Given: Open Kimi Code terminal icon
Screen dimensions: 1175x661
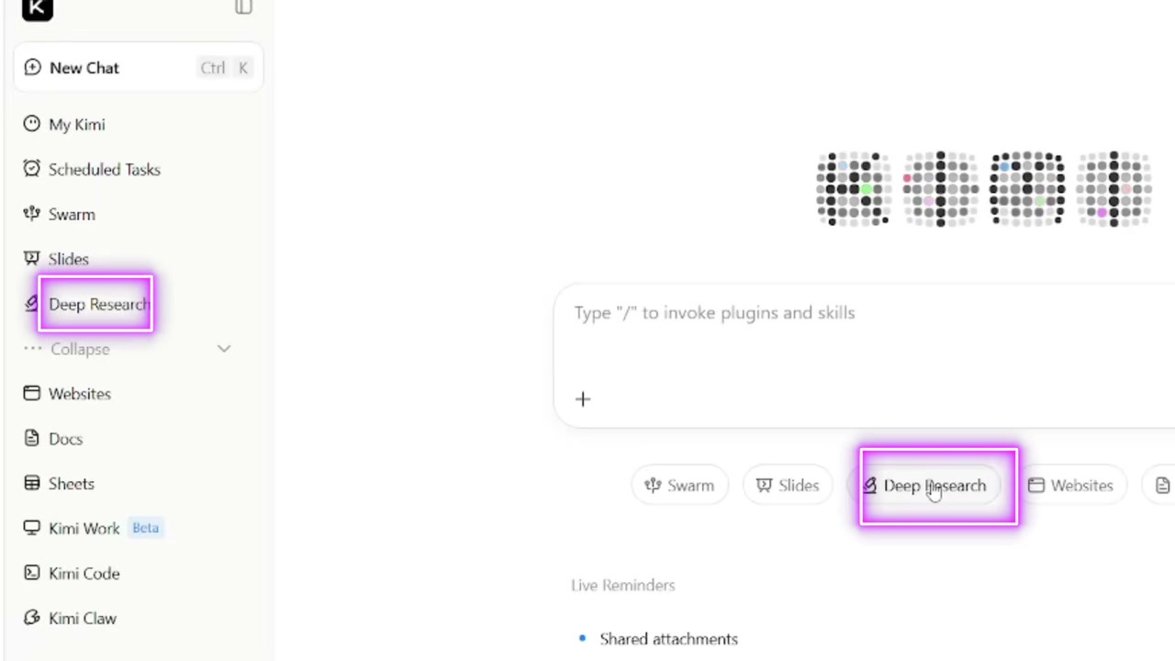Looking at the screenshot, I should (32, 573).
